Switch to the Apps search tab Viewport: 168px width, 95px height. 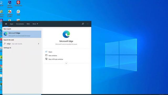[12, 24]
